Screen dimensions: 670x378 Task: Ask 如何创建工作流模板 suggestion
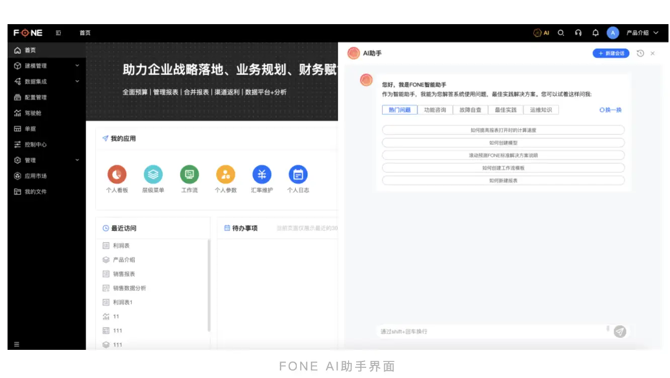click(504, 168)
